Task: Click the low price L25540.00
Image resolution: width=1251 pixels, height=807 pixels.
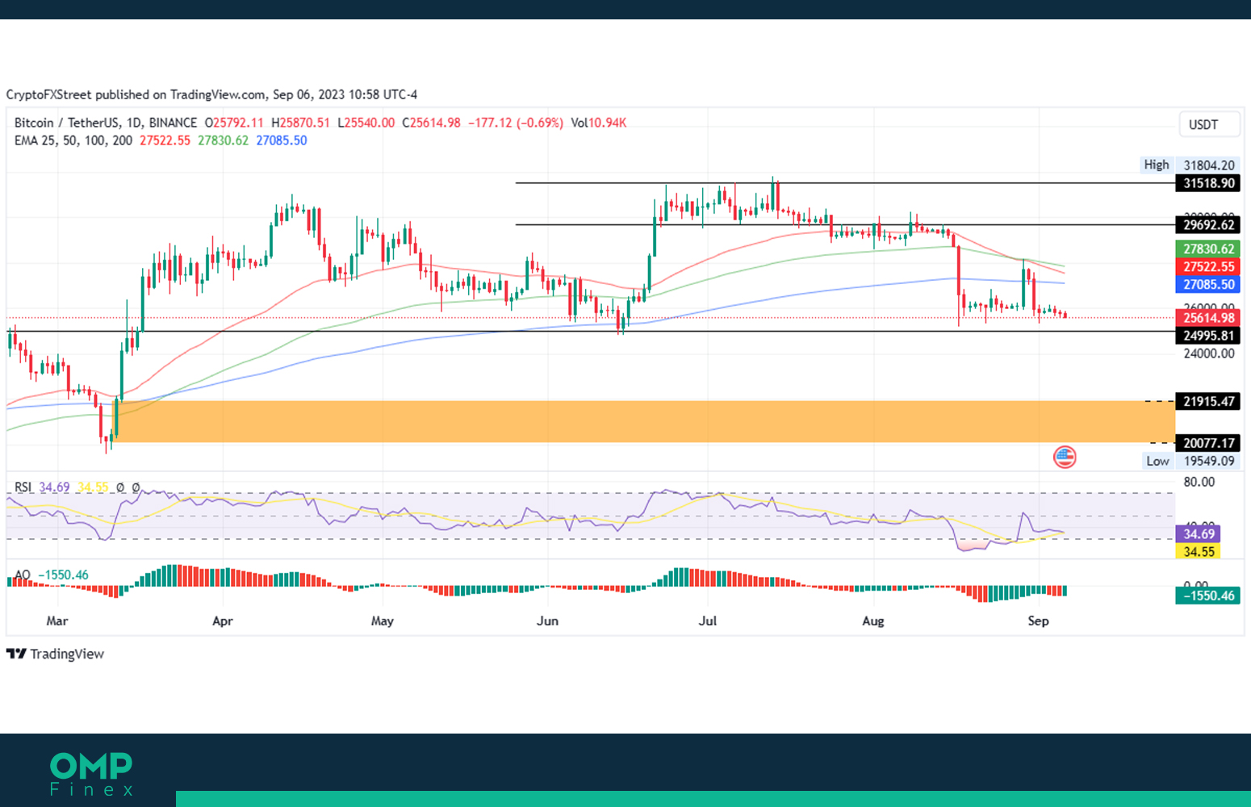Action: tap(366, 123)
